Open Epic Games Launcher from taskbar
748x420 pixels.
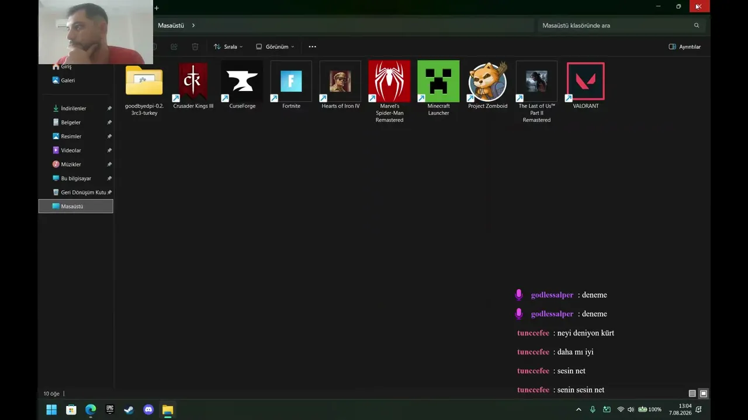pos(110,409)
